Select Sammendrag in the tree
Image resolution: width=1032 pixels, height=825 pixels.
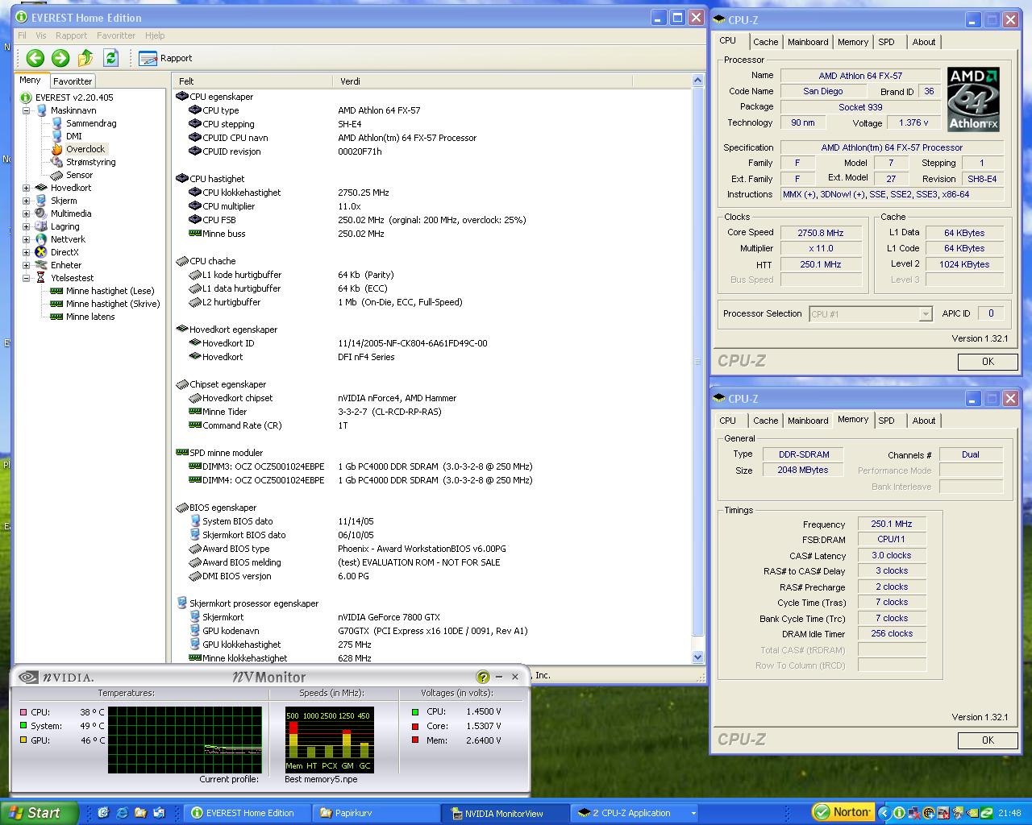coord(91,123)
